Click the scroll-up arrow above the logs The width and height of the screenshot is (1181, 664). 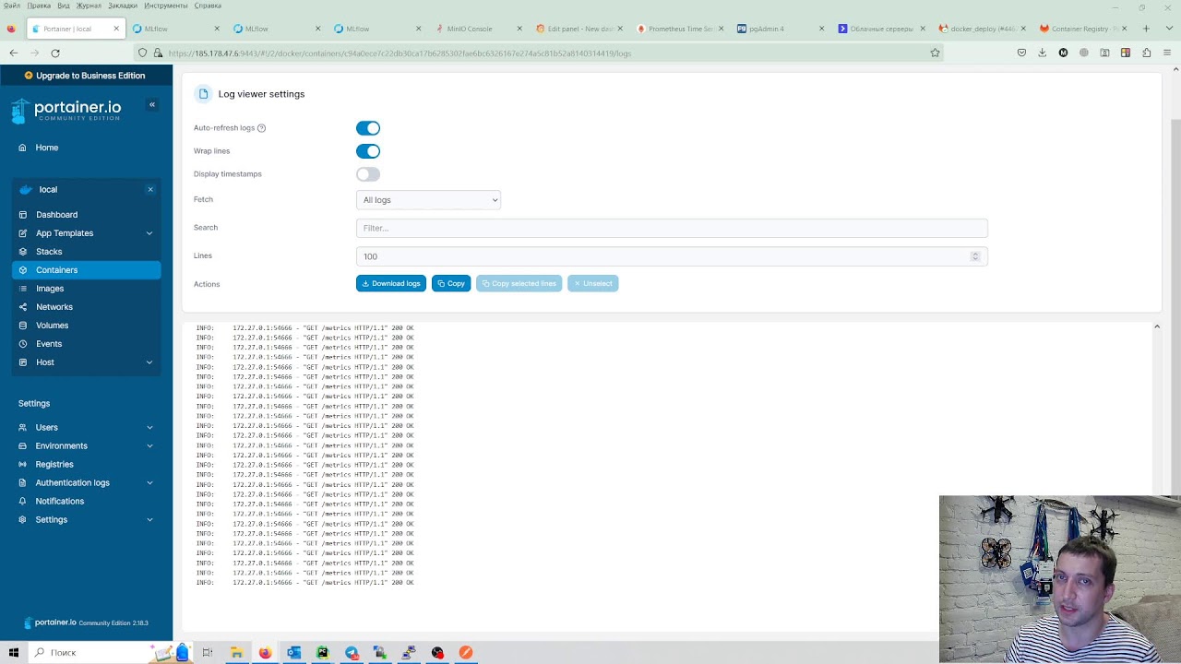point(1156,326)
